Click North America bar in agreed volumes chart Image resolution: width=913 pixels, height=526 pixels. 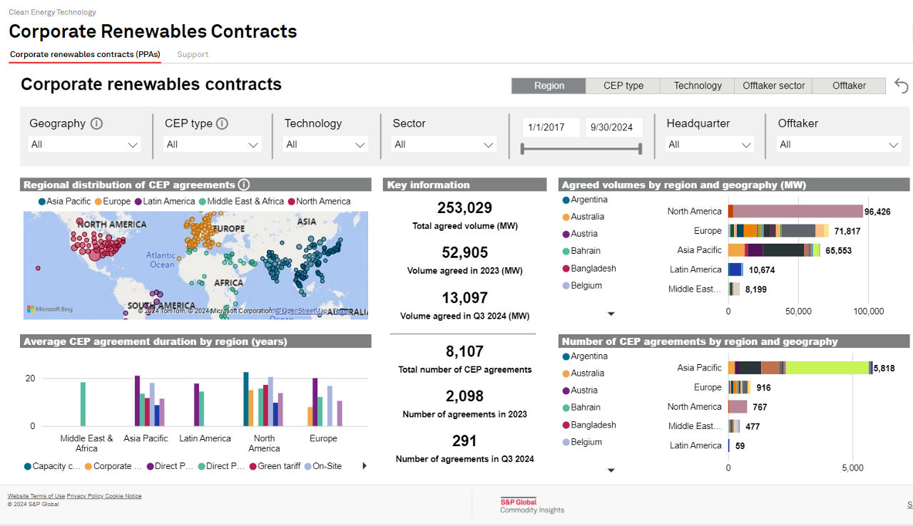[x=795, y=212]
